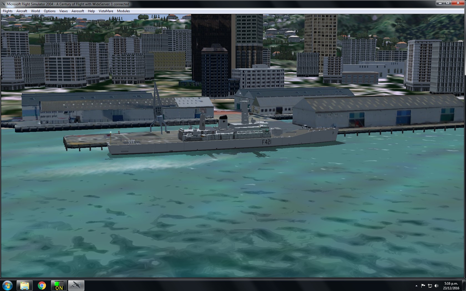
Task: Open the ON status app in taskbar
Action: point(59,285)
